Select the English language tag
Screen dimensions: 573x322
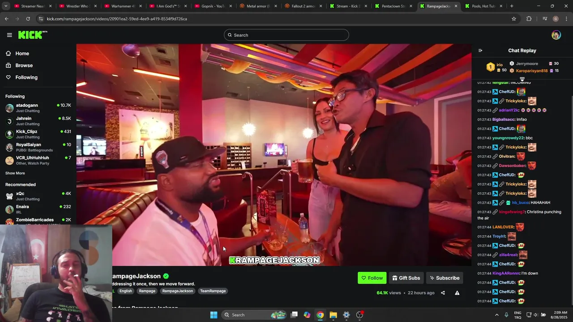(125, 291)
